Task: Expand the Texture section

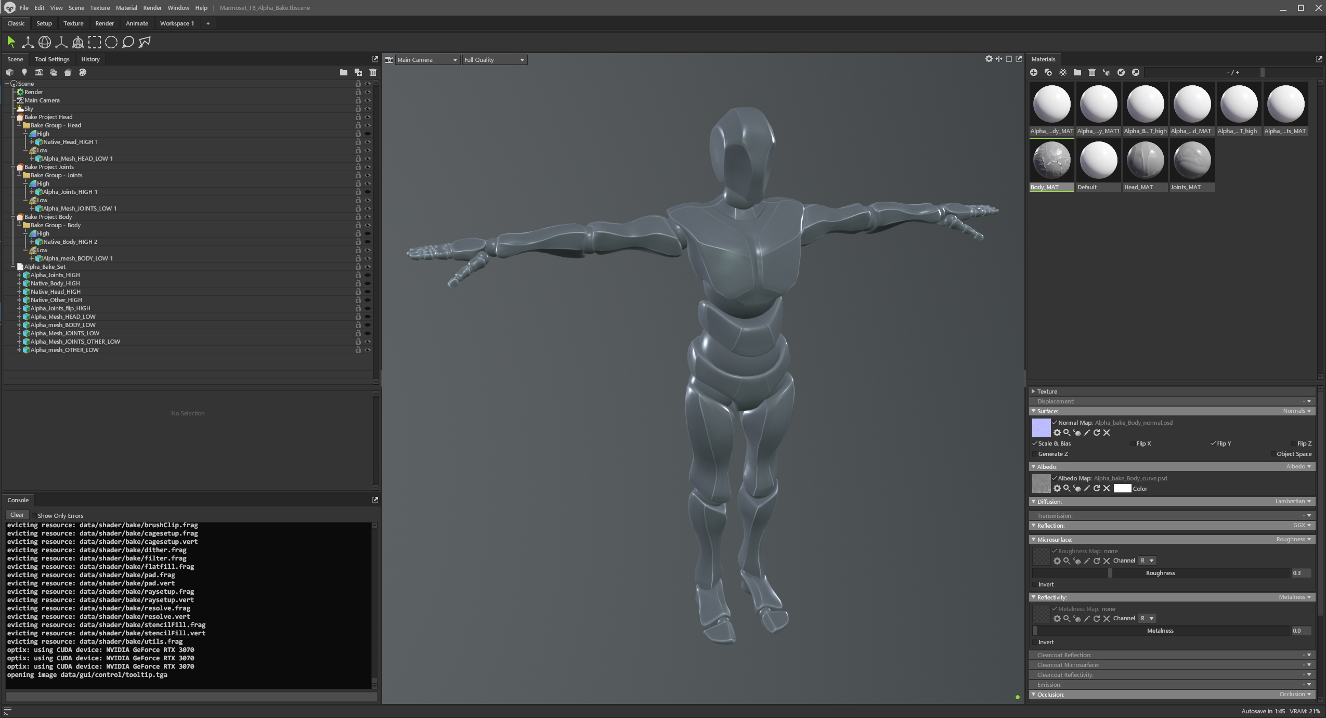Action: pyautogui.click(x=1034, y=391)
